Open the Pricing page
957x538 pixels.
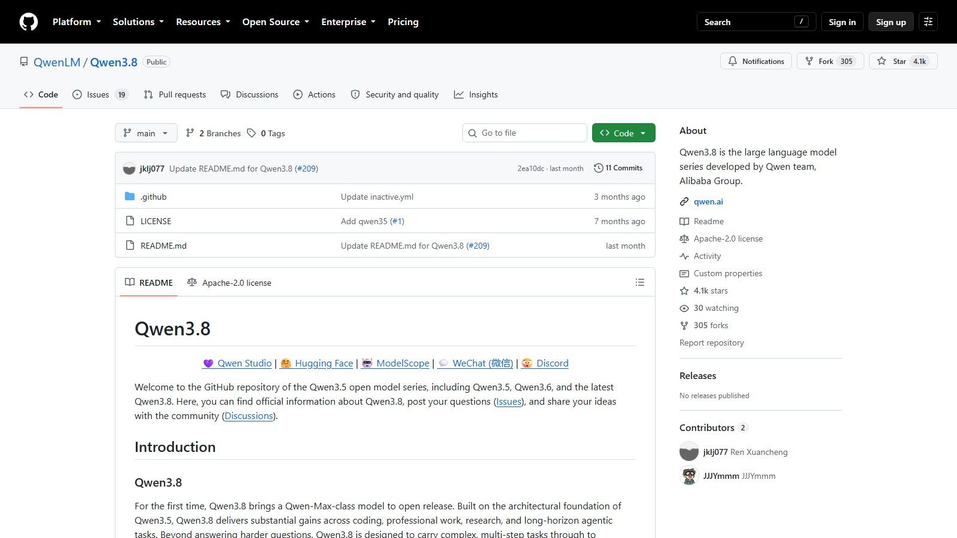(403, 22)
